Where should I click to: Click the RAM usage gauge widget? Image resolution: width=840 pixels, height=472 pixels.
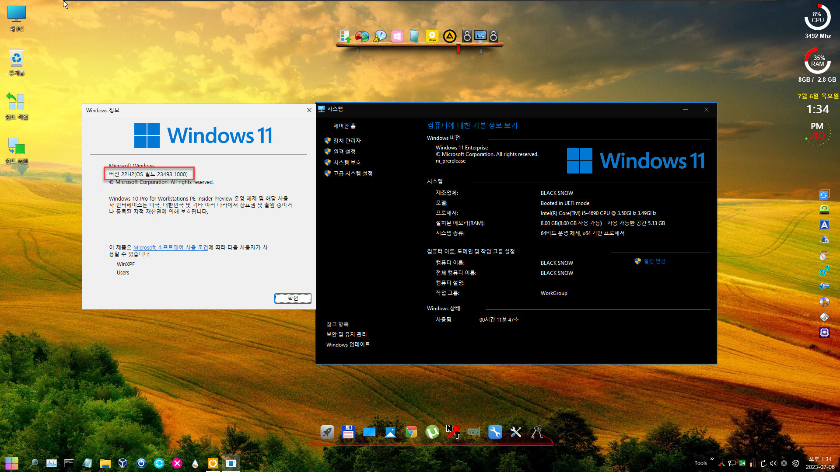pos(817,61)
